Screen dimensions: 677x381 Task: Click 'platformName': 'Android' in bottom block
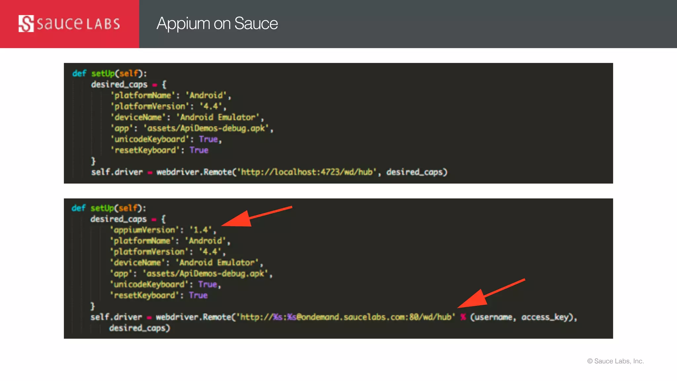click(x=170, y=241)
